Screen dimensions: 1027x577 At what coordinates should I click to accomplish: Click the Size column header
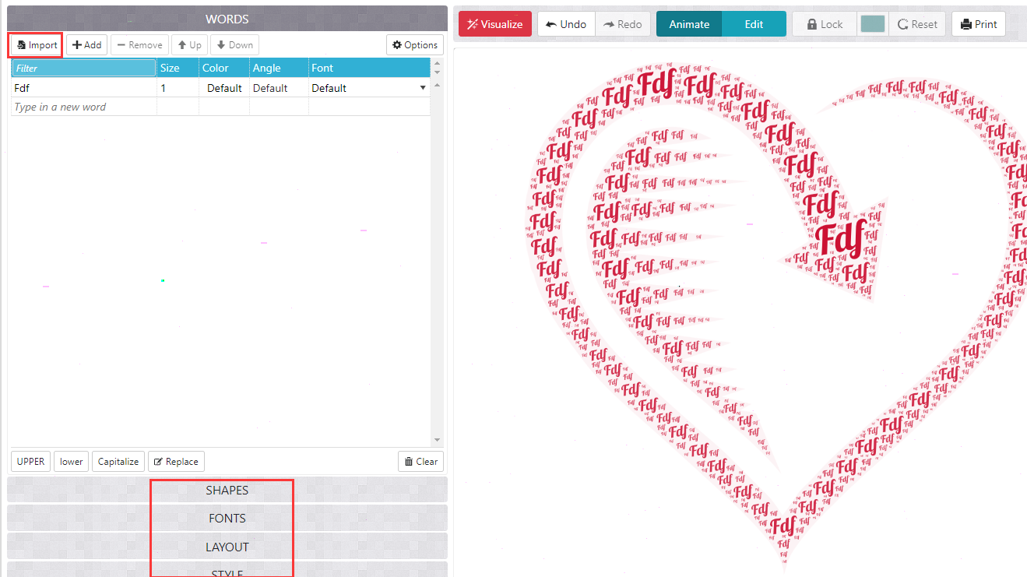(178, 68)
